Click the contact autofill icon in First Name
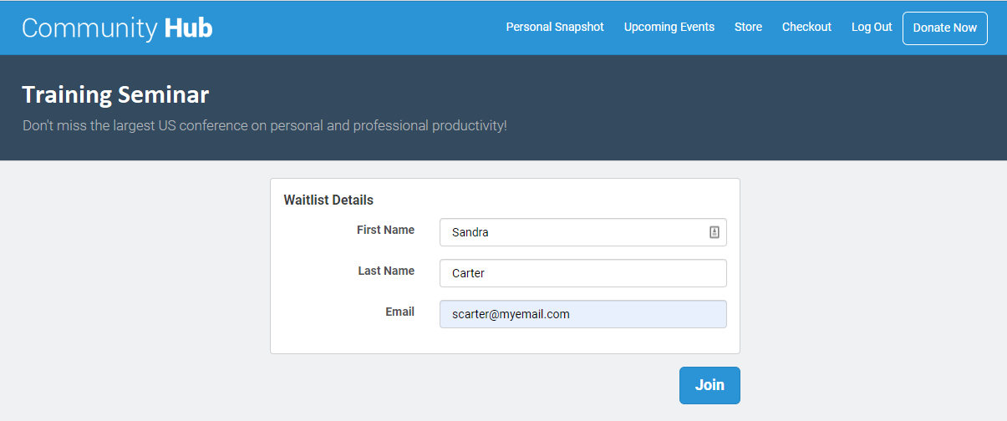 (x=714, y=232)
